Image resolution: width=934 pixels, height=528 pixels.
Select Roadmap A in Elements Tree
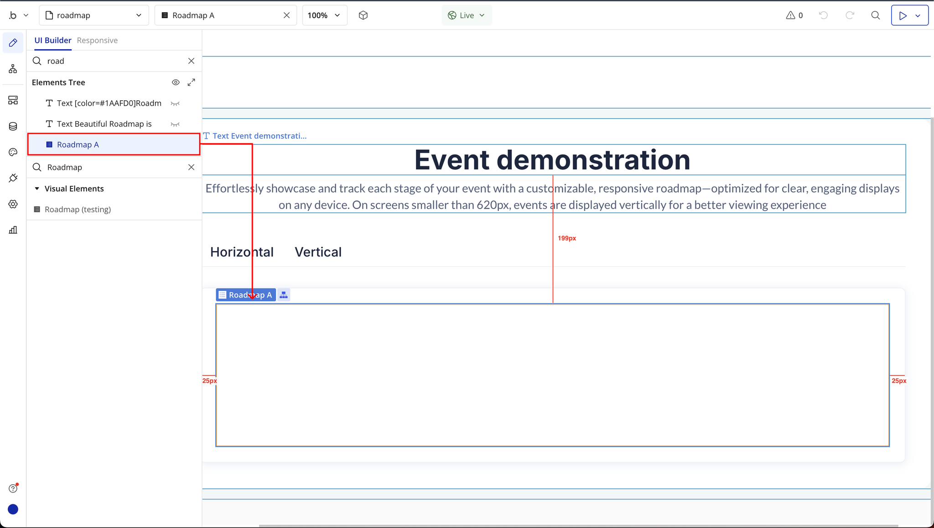tap(78, 145)
